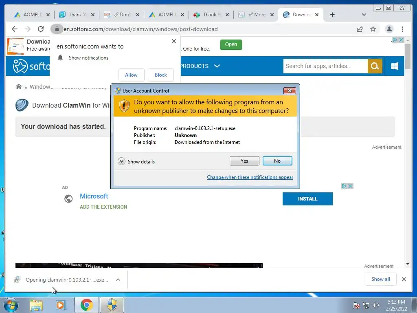Screen dimensions: 417x313
Task: Click the INSTALL ad button
Action: (x=307, y=199)
